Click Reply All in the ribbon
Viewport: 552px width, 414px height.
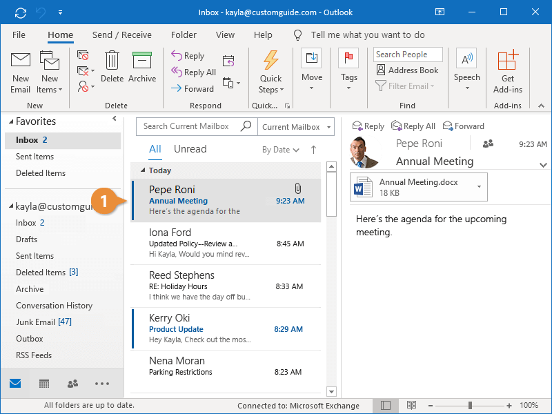[193, 72]
